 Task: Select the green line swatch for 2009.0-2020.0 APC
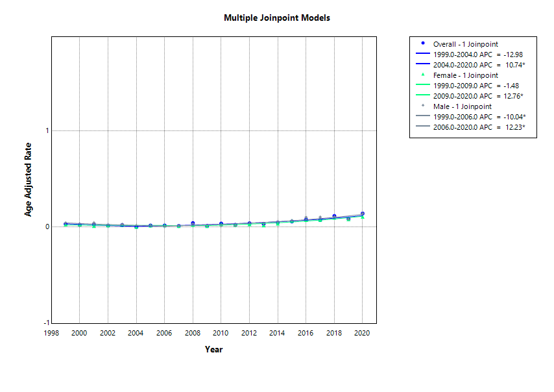pyautogui.click(x=422, y=96)
